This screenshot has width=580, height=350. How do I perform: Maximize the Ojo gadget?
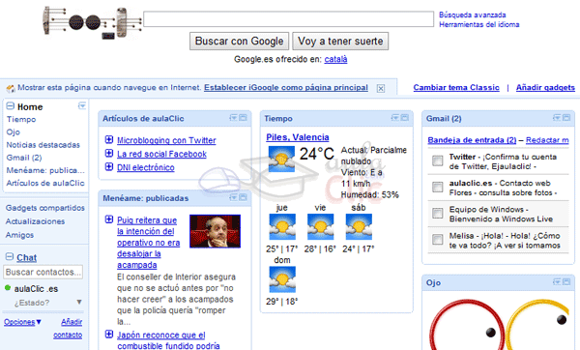(566, 282)
